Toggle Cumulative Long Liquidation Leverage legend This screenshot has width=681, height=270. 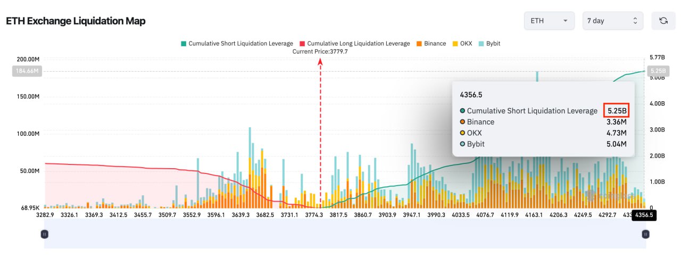(x=355, y=43)
